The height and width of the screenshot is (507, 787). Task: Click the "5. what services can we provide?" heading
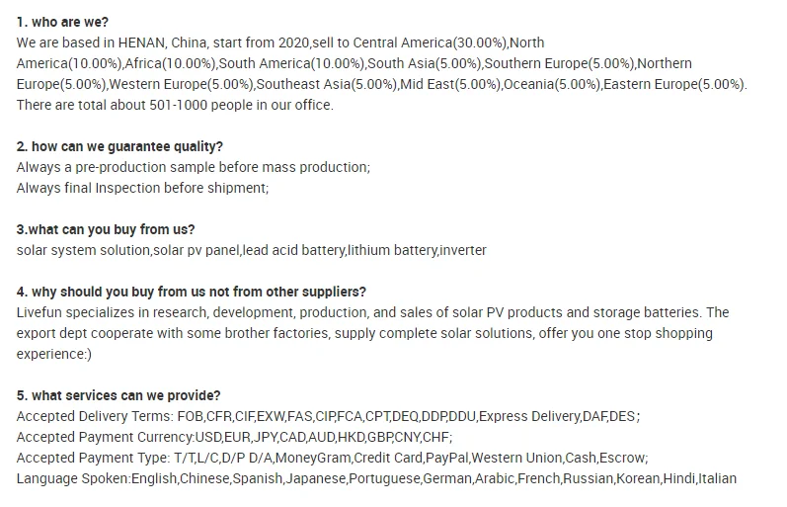tap(118, 395)
